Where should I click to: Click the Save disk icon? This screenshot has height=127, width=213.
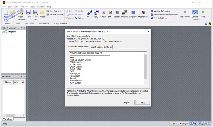click(x=29, y=12)
